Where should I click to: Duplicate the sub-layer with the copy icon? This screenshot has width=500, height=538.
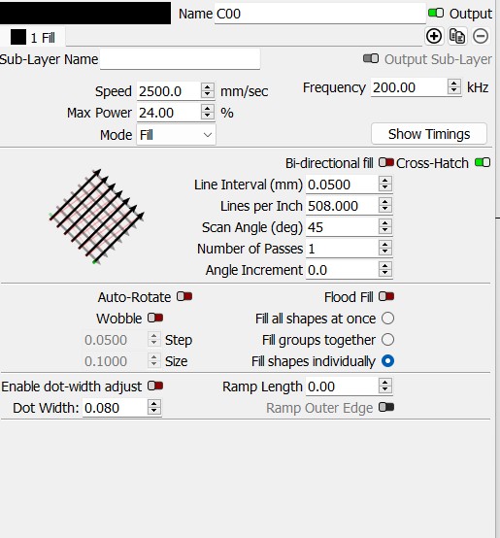coord(457,36)
